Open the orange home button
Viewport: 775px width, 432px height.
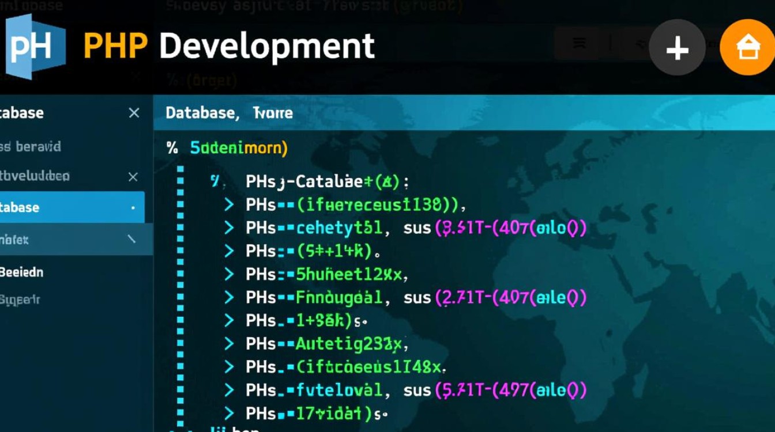click(747, 48)
